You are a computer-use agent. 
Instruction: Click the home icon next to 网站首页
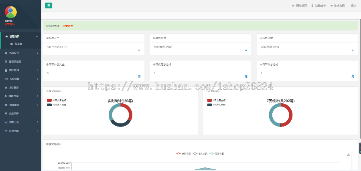click(293, 6)
